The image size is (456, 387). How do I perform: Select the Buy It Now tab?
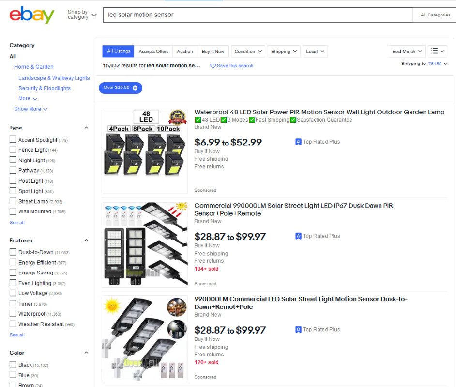click(213, 51)
